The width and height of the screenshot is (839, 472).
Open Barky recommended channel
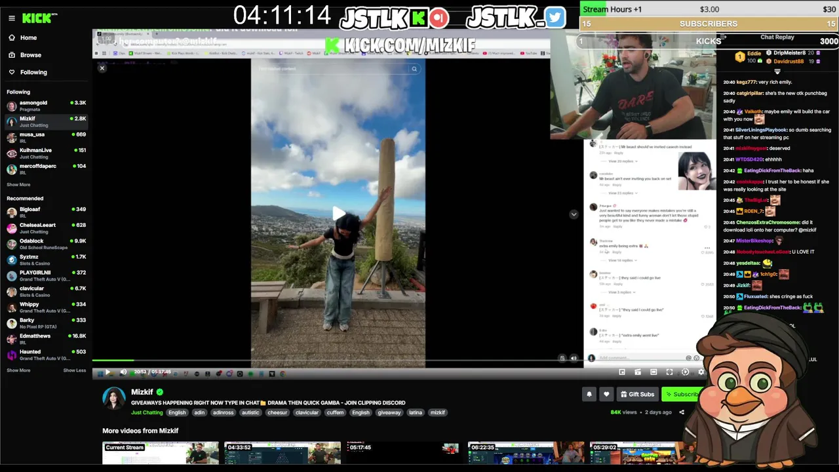point(46,323)
